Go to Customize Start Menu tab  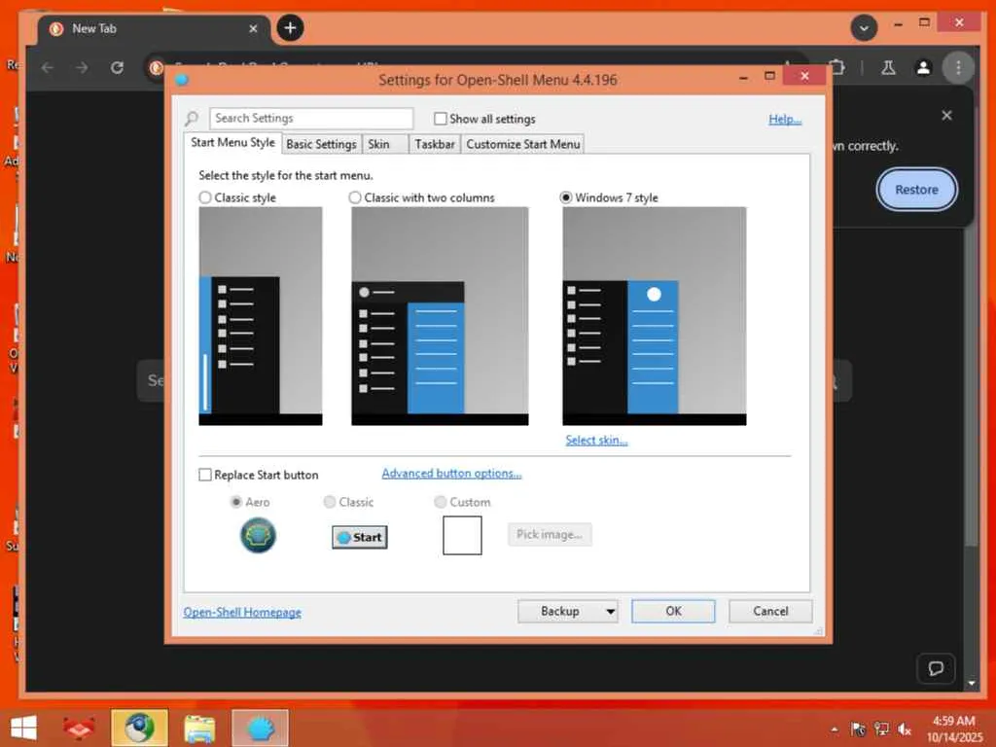click(522, 144)
